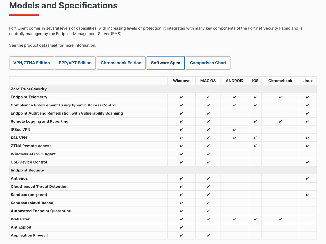Click Endpoint Telemetry checkmark under Chromebook
This screenshot has width=326, height=244.
pyautogui.click(x=280, y=97)
